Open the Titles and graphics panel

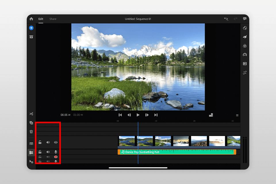point(245,28)
